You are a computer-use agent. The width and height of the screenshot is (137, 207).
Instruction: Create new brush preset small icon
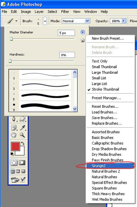coord(83,41)
